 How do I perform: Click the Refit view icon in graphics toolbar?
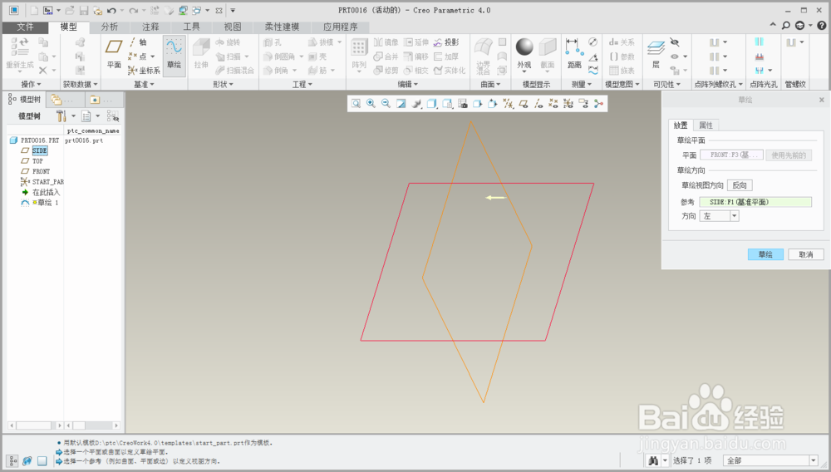tap(356, 104)
